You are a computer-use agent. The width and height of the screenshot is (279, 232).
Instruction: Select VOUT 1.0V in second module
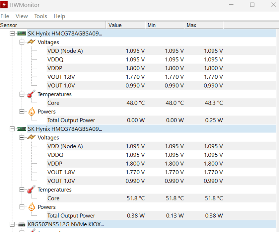point(161,181)
